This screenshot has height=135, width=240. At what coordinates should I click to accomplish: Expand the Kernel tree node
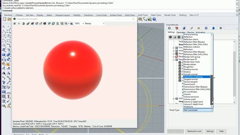(x=174, y=54)
